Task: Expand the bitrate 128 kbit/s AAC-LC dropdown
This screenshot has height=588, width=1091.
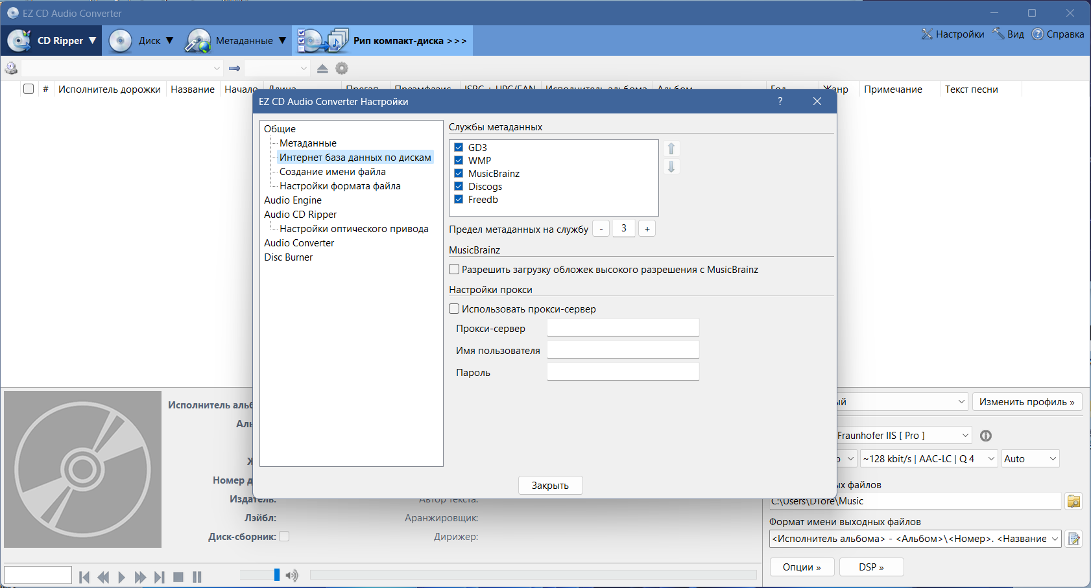Action: pos(929,458)
